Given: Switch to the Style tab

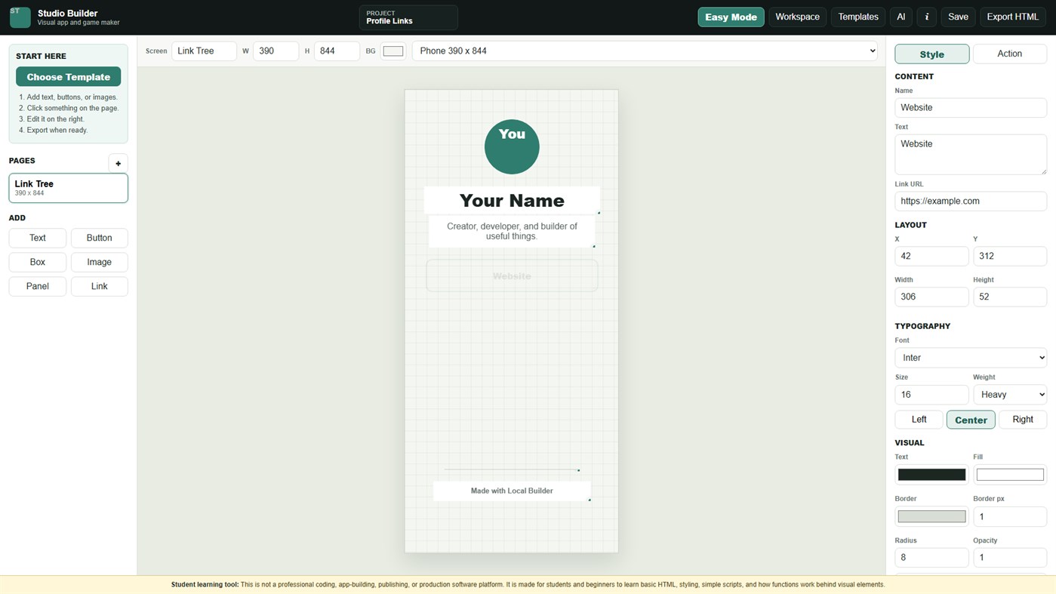Looking at the screenshot, I should click(932, 54).
